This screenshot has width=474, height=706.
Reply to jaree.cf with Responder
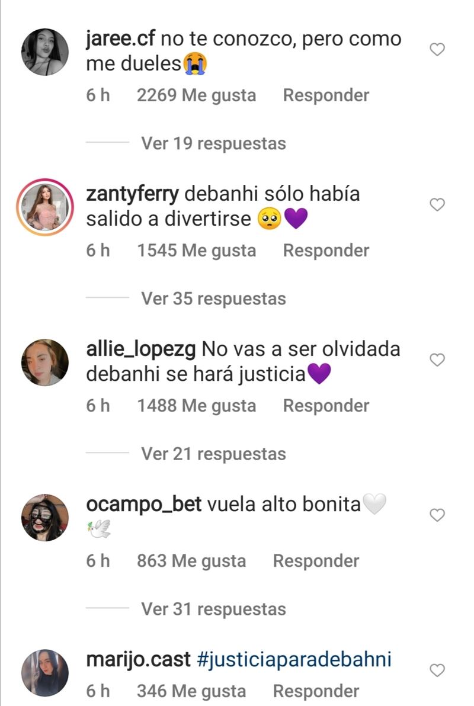coord(326,95)
